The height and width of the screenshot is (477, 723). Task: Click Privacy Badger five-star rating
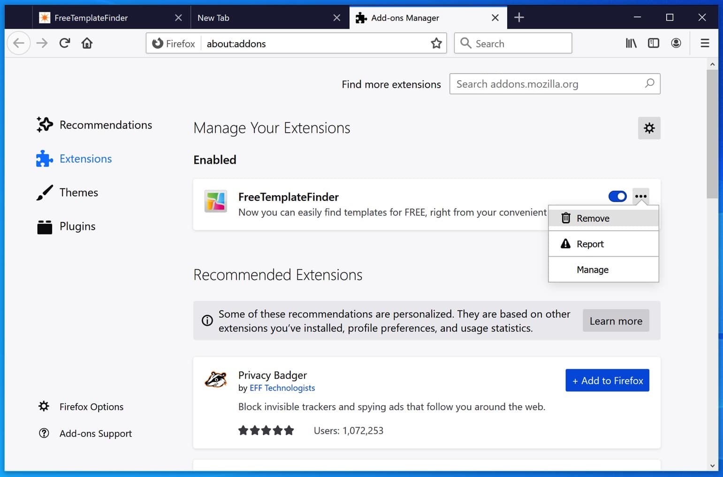click(266, 430)
